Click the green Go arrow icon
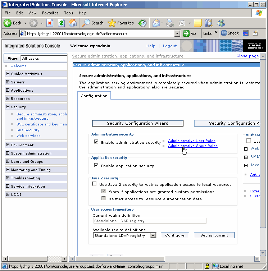 [186, 33]
